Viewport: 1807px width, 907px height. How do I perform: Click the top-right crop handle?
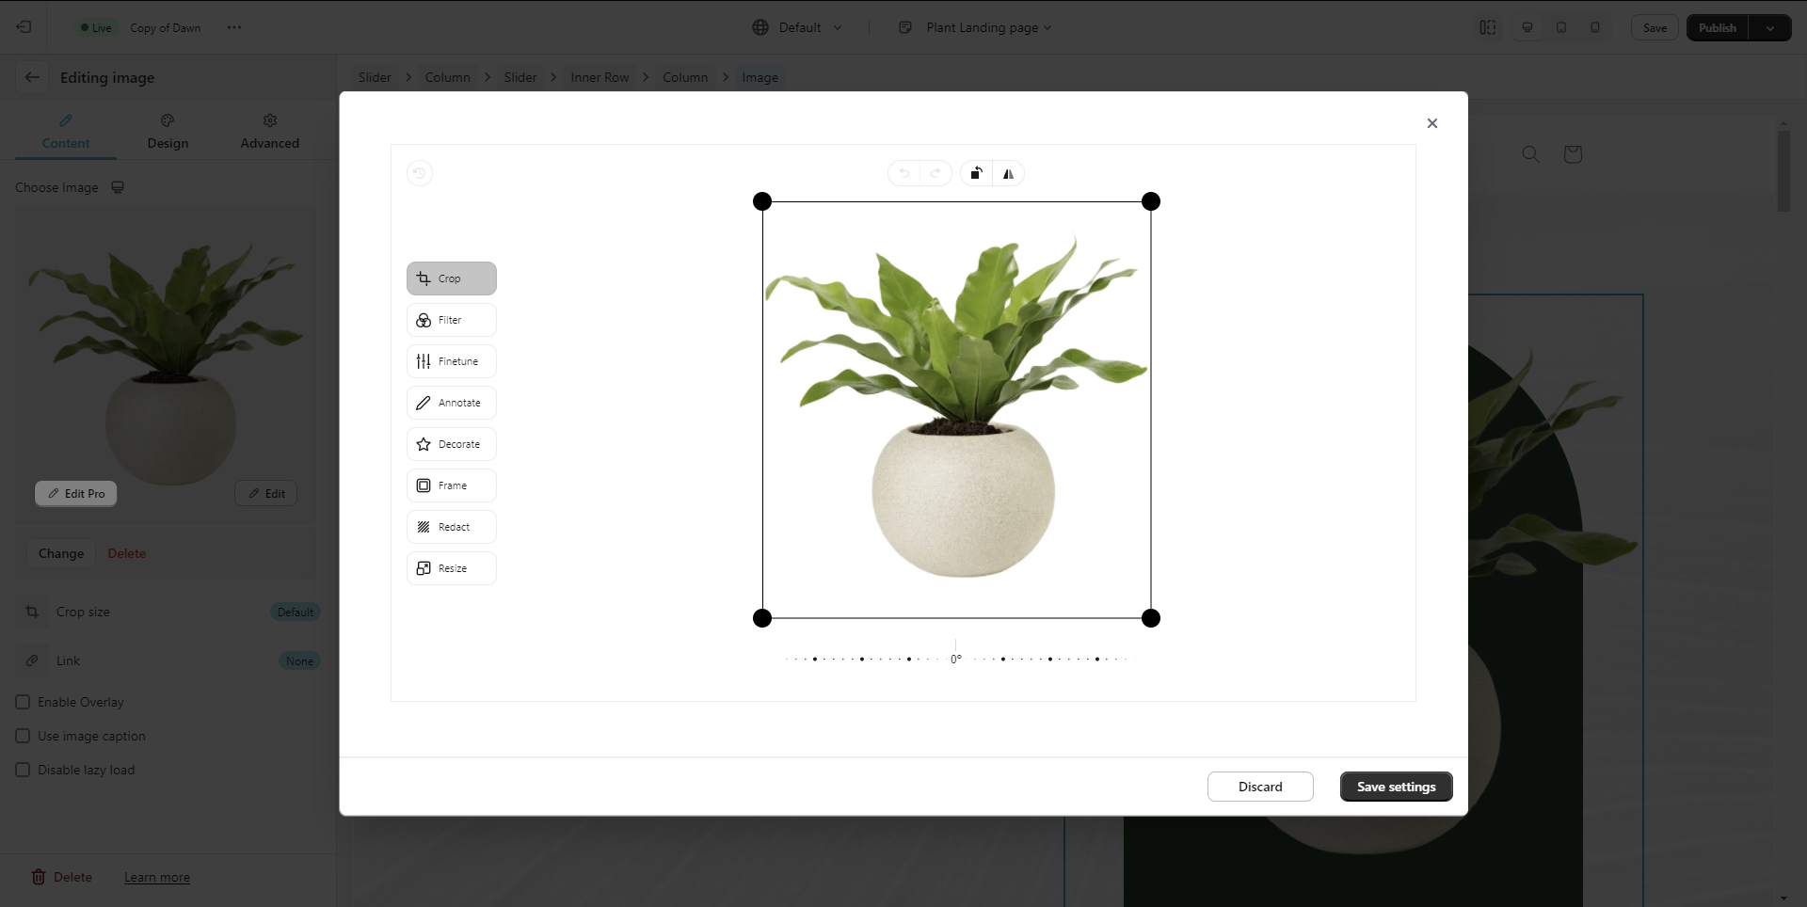[1151, 201]
